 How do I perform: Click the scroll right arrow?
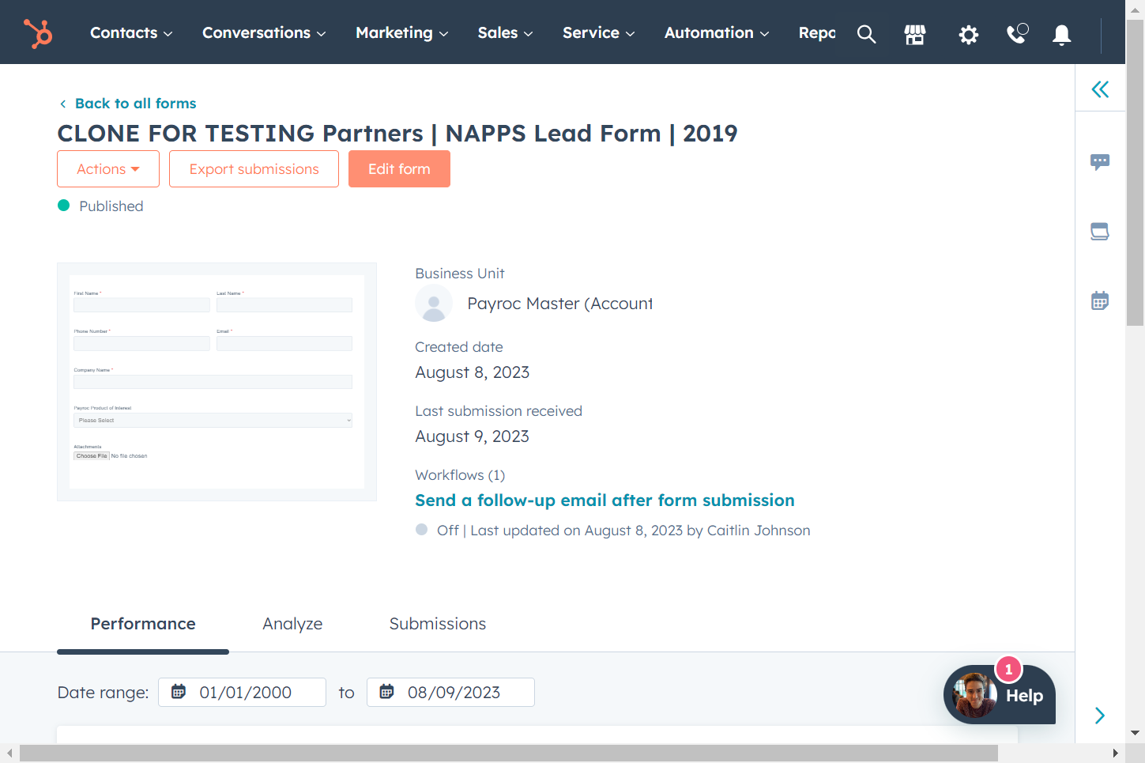1115,754
